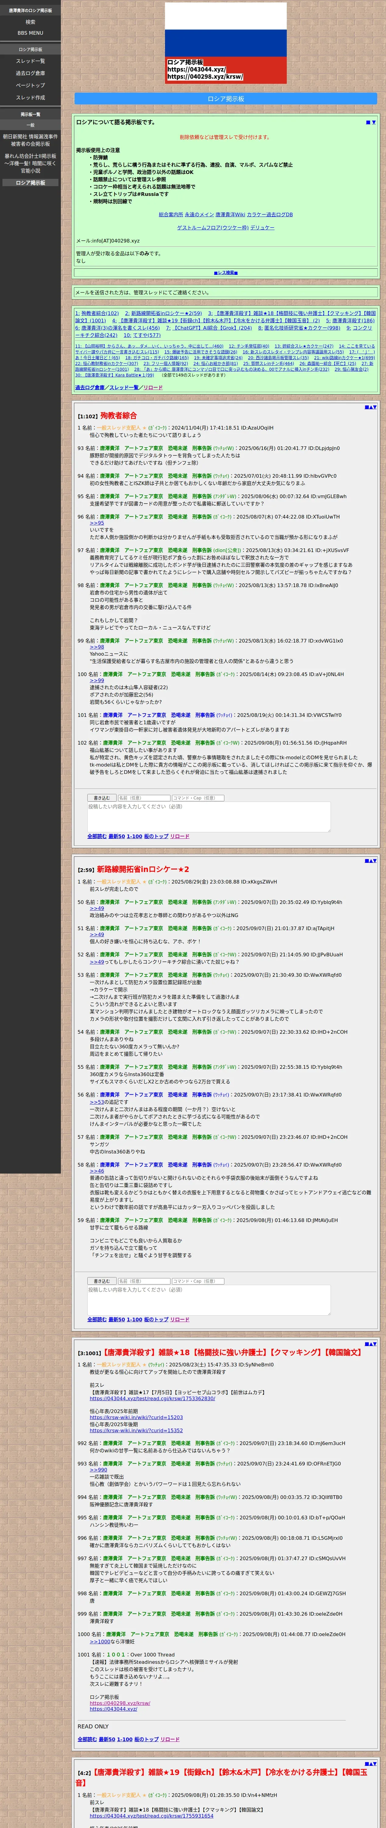Open スレッド作成 in the sidebar
This screenshot has height=1828, width=386.
(30, 97)
